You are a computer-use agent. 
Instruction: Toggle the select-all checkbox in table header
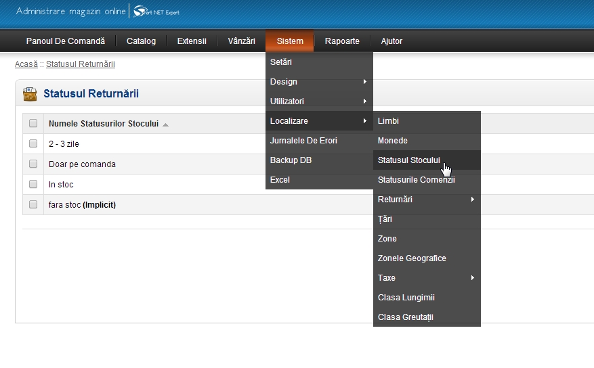33,124
